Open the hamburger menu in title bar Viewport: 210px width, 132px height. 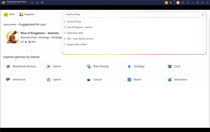tap(188, 2)
